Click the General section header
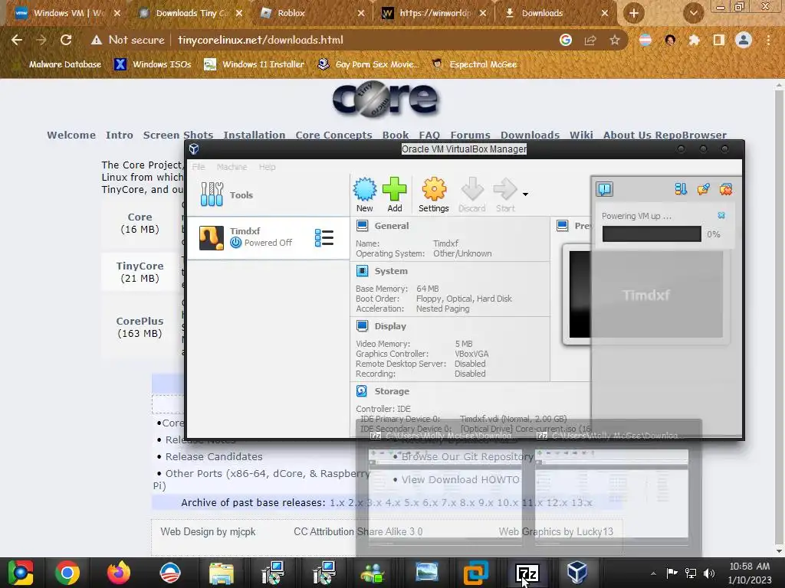This screenshot has height=588, width=785. tap(392, 226)
